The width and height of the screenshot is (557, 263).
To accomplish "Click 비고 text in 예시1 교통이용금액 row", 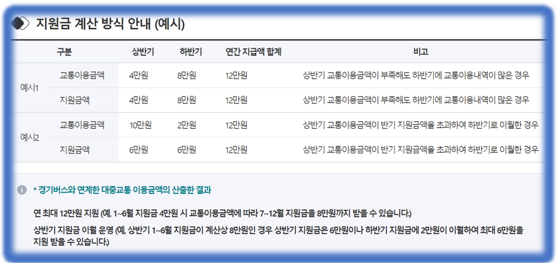I will (416, 75).
